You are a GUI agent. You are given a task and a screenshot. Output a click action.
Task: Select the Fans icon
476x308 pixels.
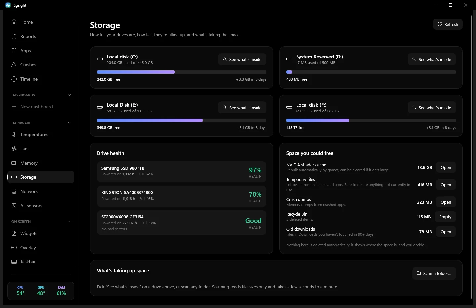(14, 149)
